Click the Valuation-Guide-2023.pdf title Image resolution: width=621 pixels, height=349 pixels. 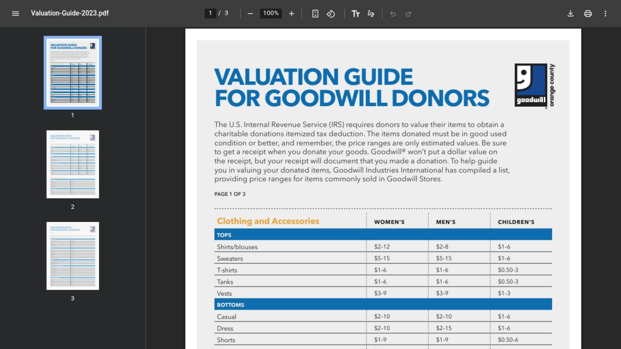click(70, 13)
